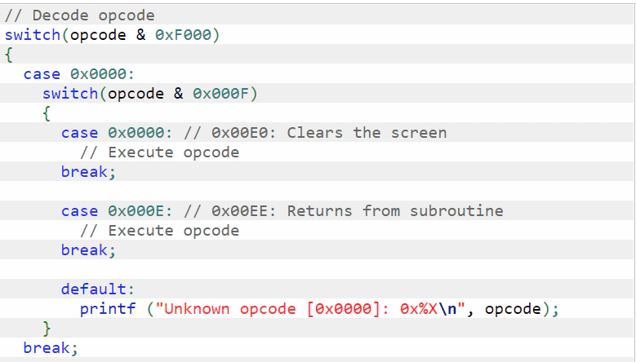Click the 0x000F mask value
The height and width of the screenshot is (362, 636).
(x=220, y=94)
